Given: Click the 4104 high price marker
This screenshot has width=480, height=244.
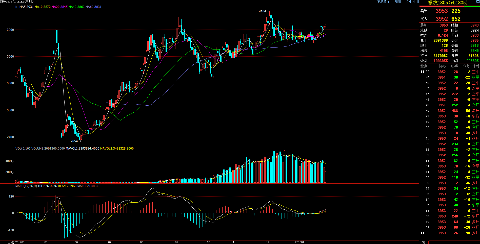Looking at the screenshot, I should pyautogui.click(x=263, y=11).
